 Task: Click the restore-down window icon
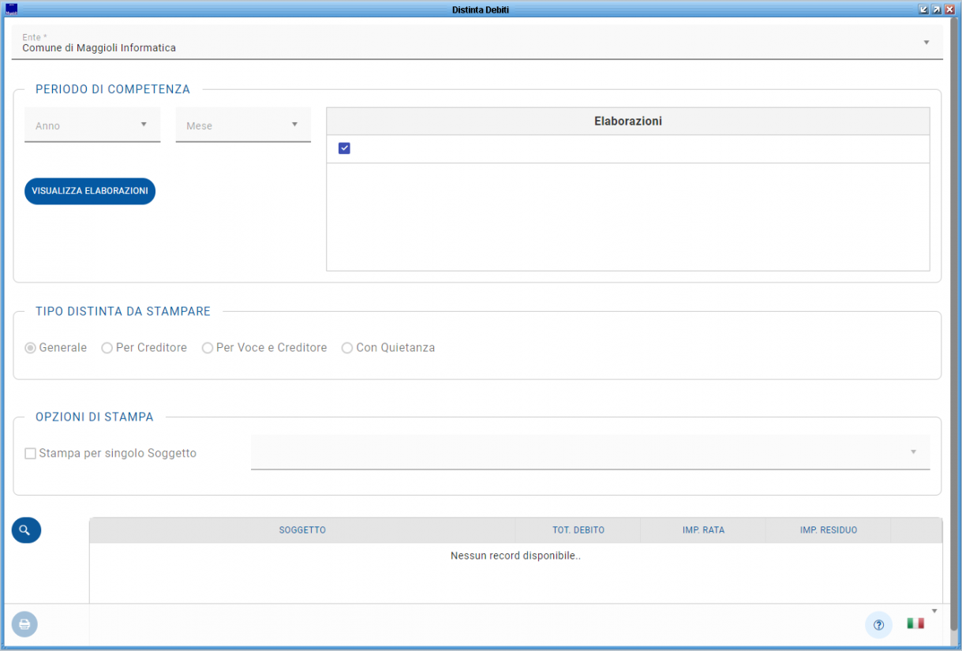click(923, 9)
